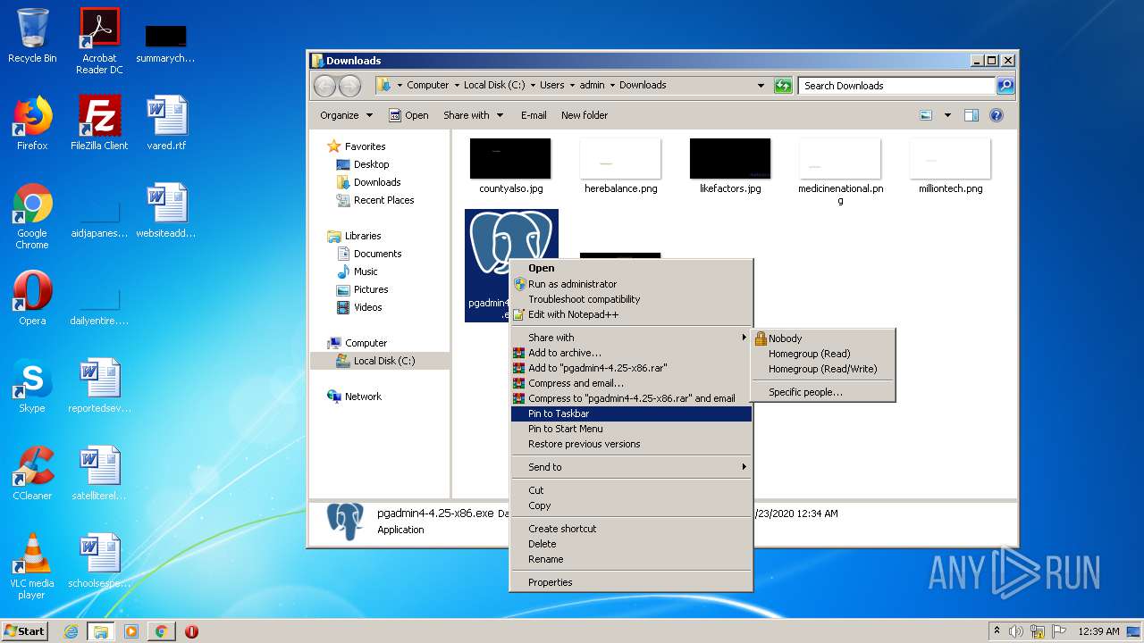Click Windows Explorer taskbar button
The width and height of the screenshot is (1144, 643).
(x=101, y=631)
